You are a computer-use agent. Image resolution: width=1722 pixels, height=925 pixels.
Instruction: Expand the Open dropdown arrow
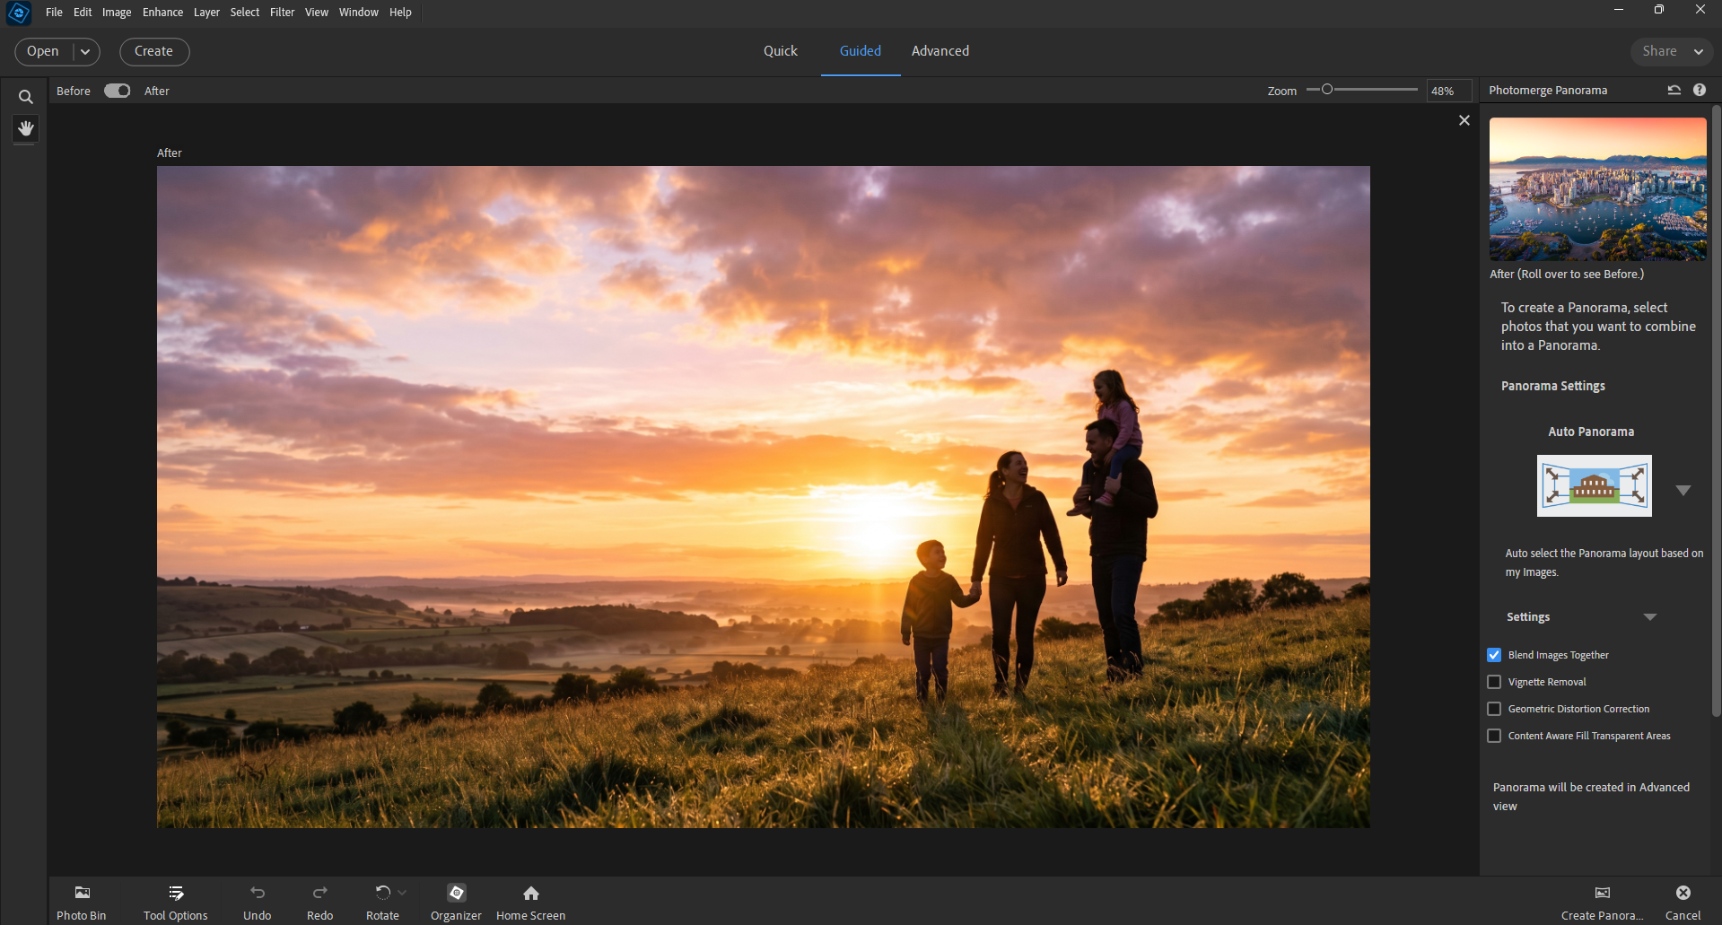coord(85,52)
